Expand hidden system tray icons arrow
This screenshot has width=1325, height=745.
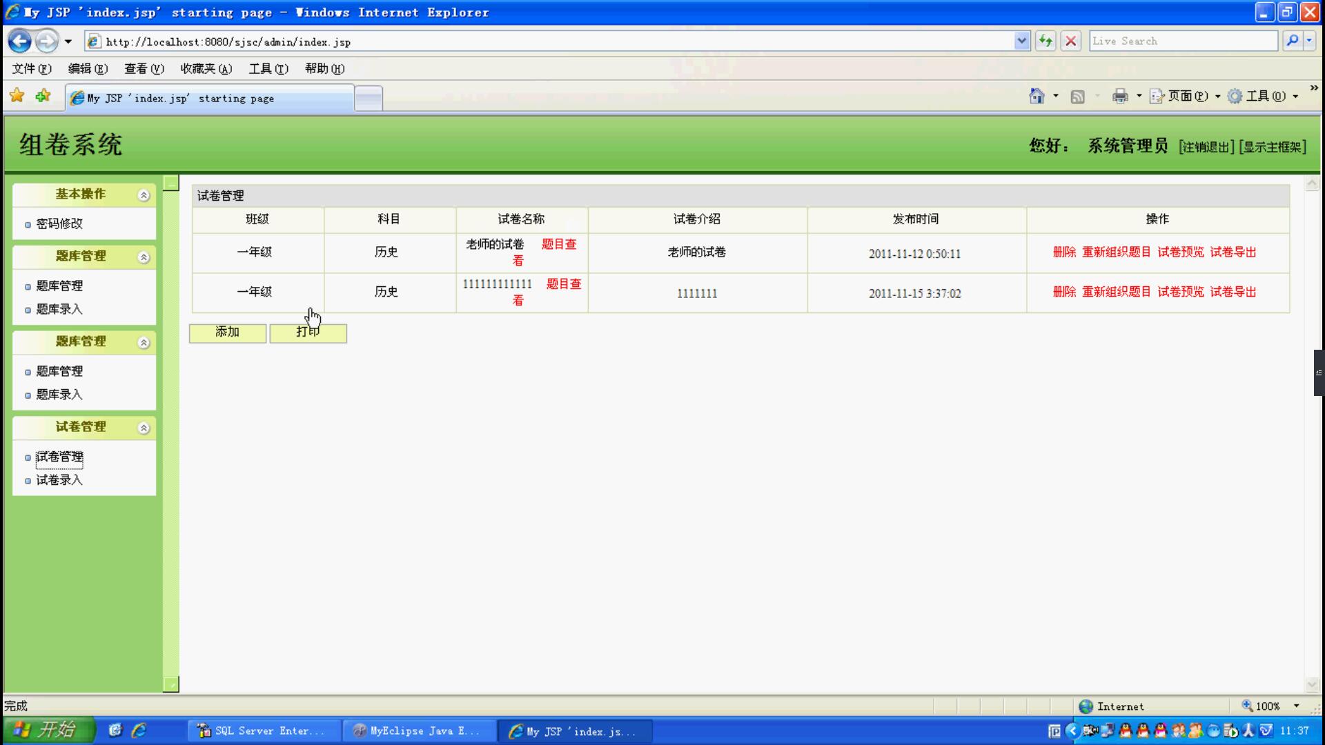point(1072,731)
